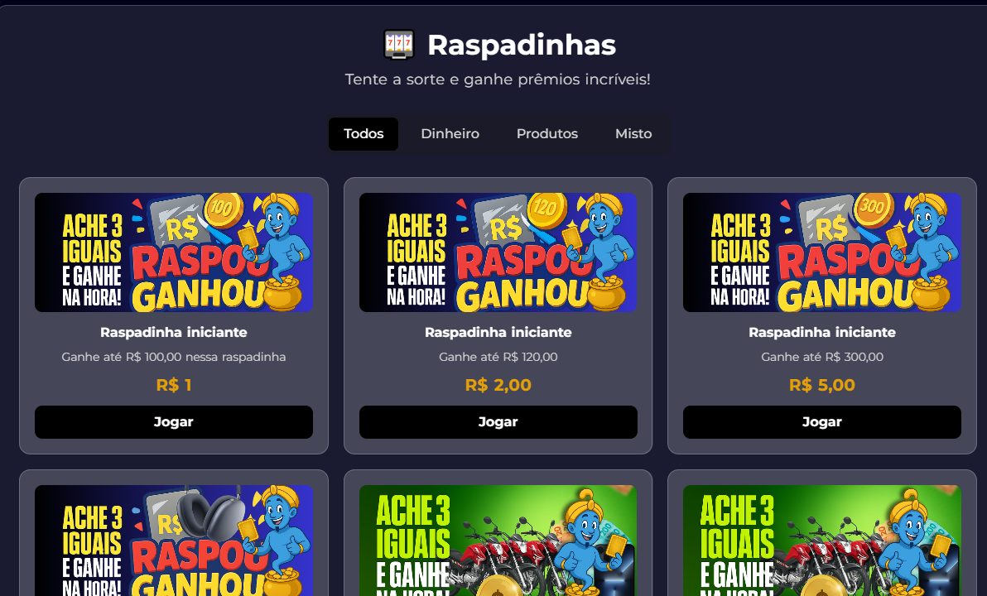This screenshot has width=987, height=596.
Task: Open the middle green motorcycle banner
Action: coord(498,541)
